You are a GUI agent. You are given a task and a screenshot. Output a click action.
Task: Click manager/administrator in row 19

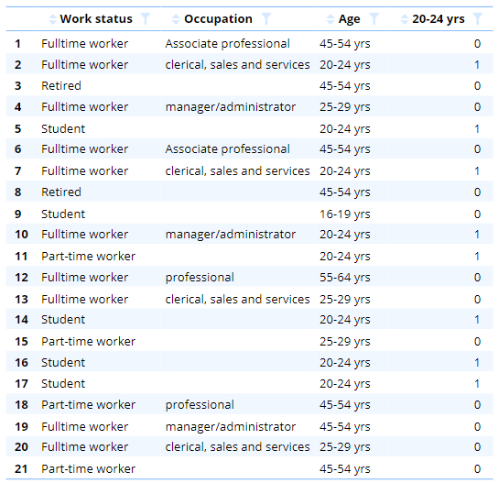tap(231, 427)
